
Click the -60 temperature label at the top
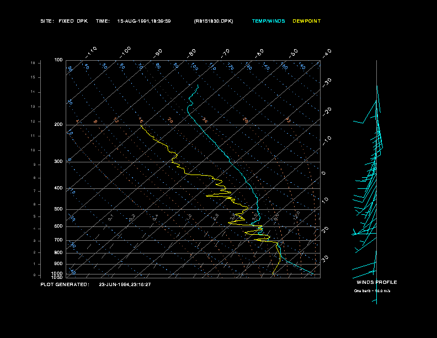tap(259, 54)
